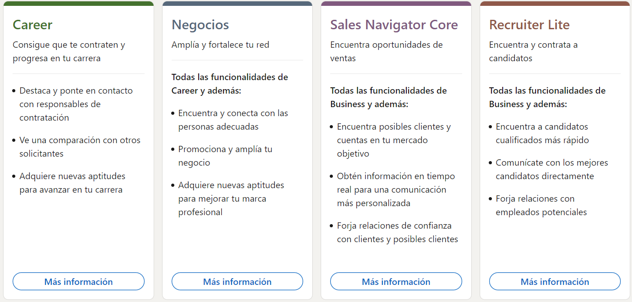The image size is (632, 302).
Task: Click the Negocios plan title
Action: tap(200, 25)
